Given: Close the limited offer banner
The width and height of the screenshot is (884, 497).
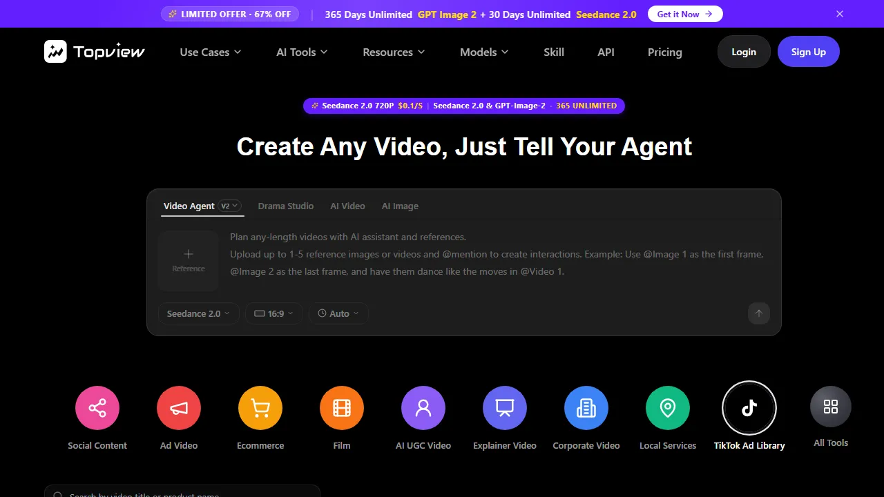Looking at the screenshot, I should click(x=840, y=14).
